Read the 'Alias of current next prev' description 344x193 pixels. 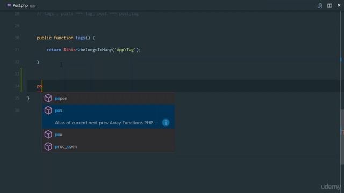pos(106,123)
